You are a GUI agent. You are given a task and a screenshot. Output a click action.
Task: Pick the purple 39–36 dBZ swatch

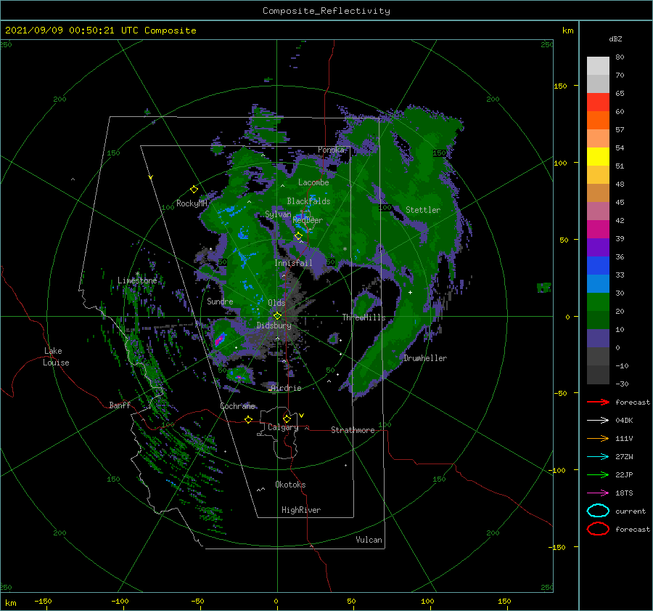coord(598,248)
